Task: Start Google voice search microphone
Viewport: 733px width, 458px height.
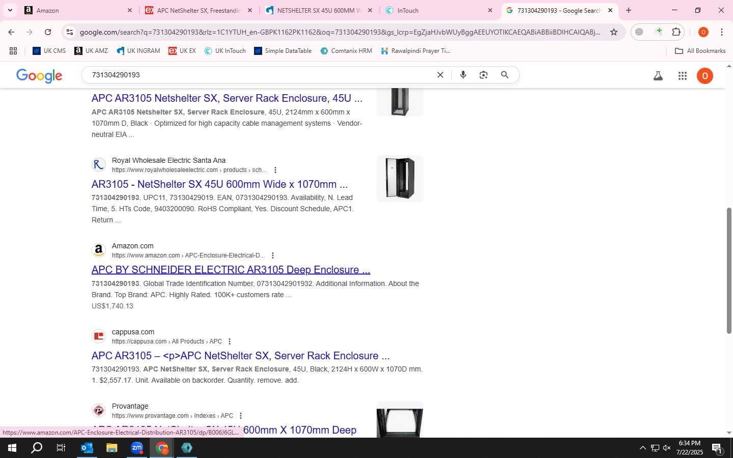Action: 463,75
